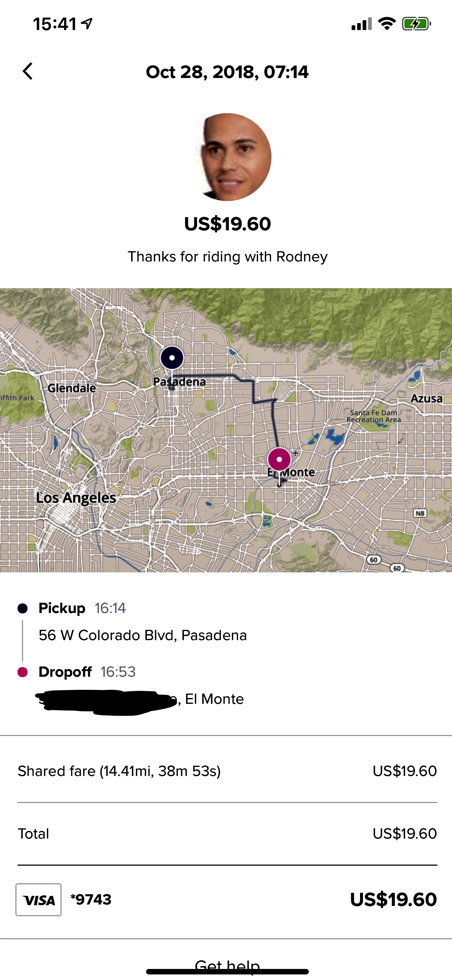Tap the card ending *9743

(91, 900)
